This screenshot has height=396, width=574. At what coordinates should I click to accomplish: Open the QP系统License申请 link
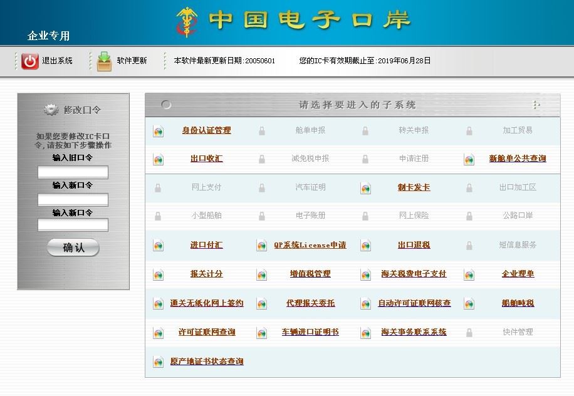310,245
